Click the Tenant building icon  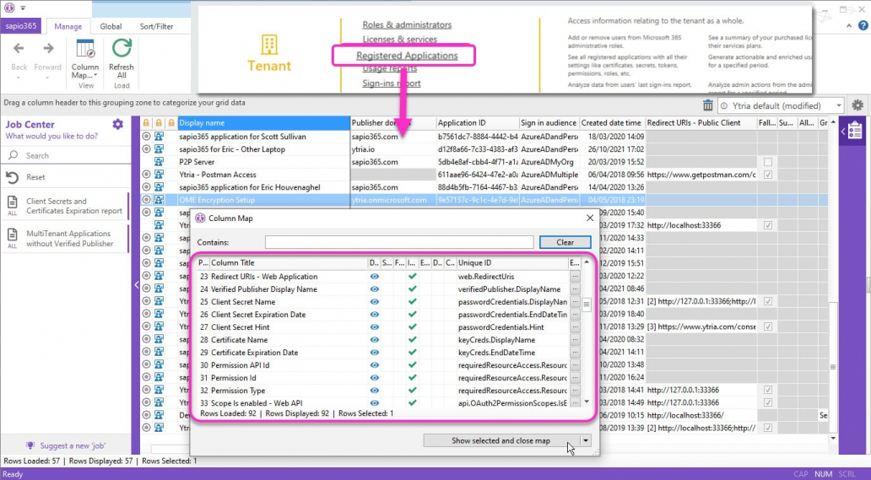pos(269,45)
